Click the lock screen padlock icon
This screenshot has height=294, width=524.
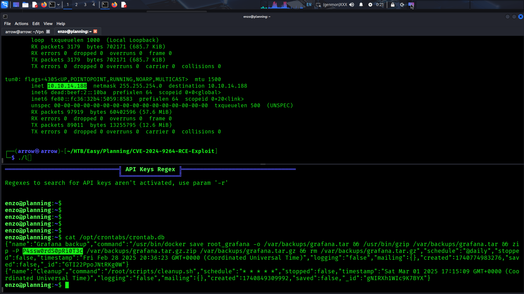pyautogui.click(x=392, y=5)
